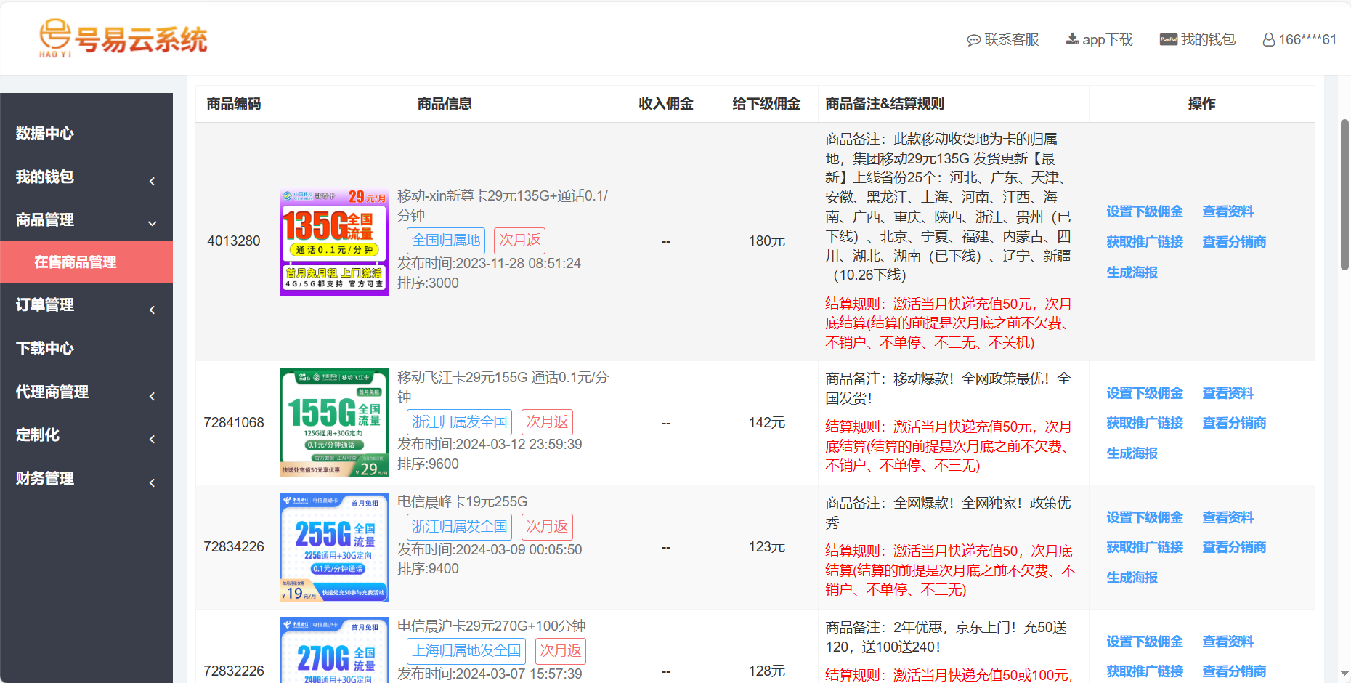Click 获取推广链接 for product 4013280
This screenshot has height=683, width=1351.
(1145, 242)
